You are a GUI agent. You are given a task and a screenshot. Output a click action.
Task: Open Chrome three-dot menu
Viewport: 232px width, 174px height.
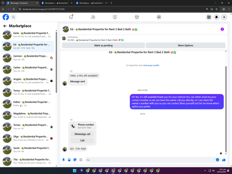click(229, 9)
